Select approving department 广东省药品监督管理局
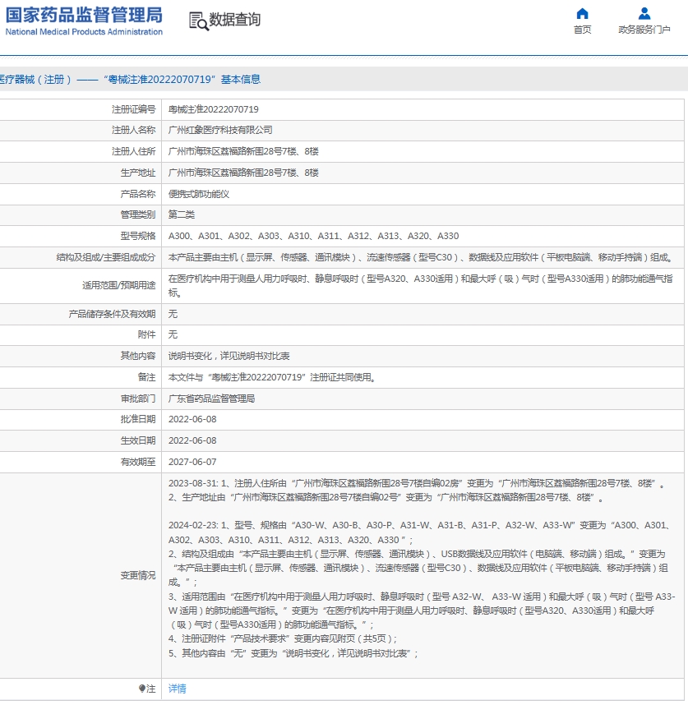The width and height of the screenshot is (688, 705). (x=211, y=399)
